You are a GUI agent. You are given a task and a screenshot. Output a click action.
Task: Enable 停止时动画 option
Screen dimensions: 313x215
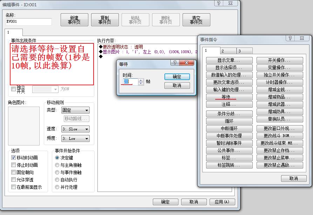click(13, 165)
